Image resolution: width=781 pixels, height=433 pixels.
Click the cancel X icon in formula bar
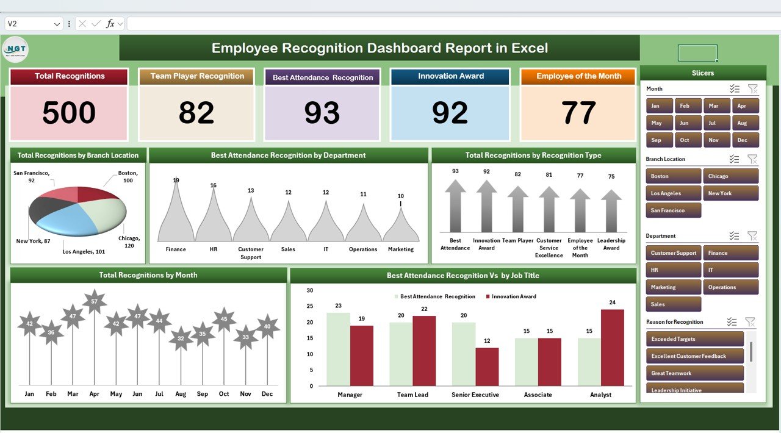(x=82, y=24)
